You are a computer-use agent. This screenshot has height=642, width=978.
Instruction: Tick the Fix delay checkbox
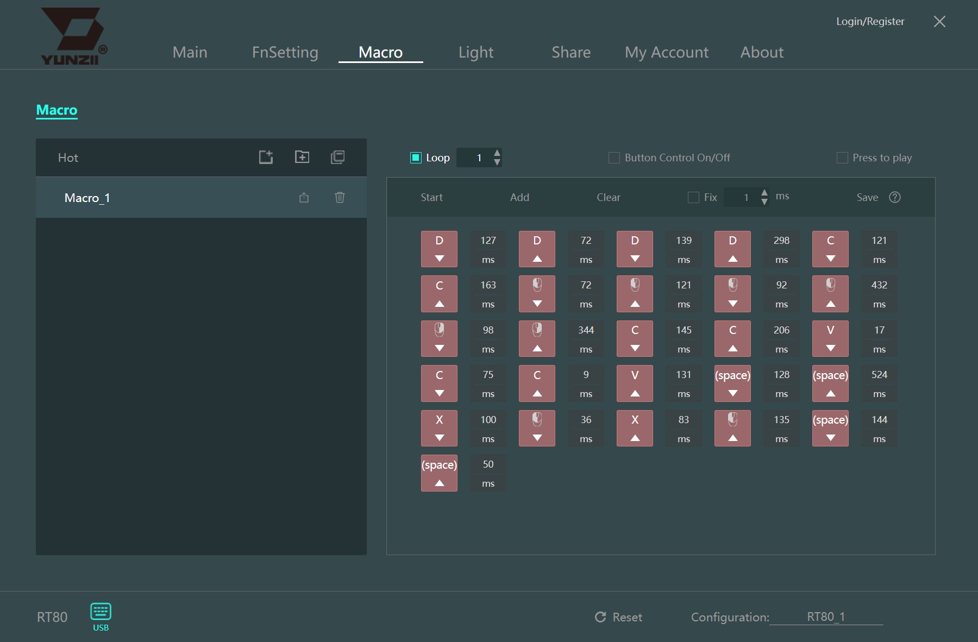tap(693, 197)
